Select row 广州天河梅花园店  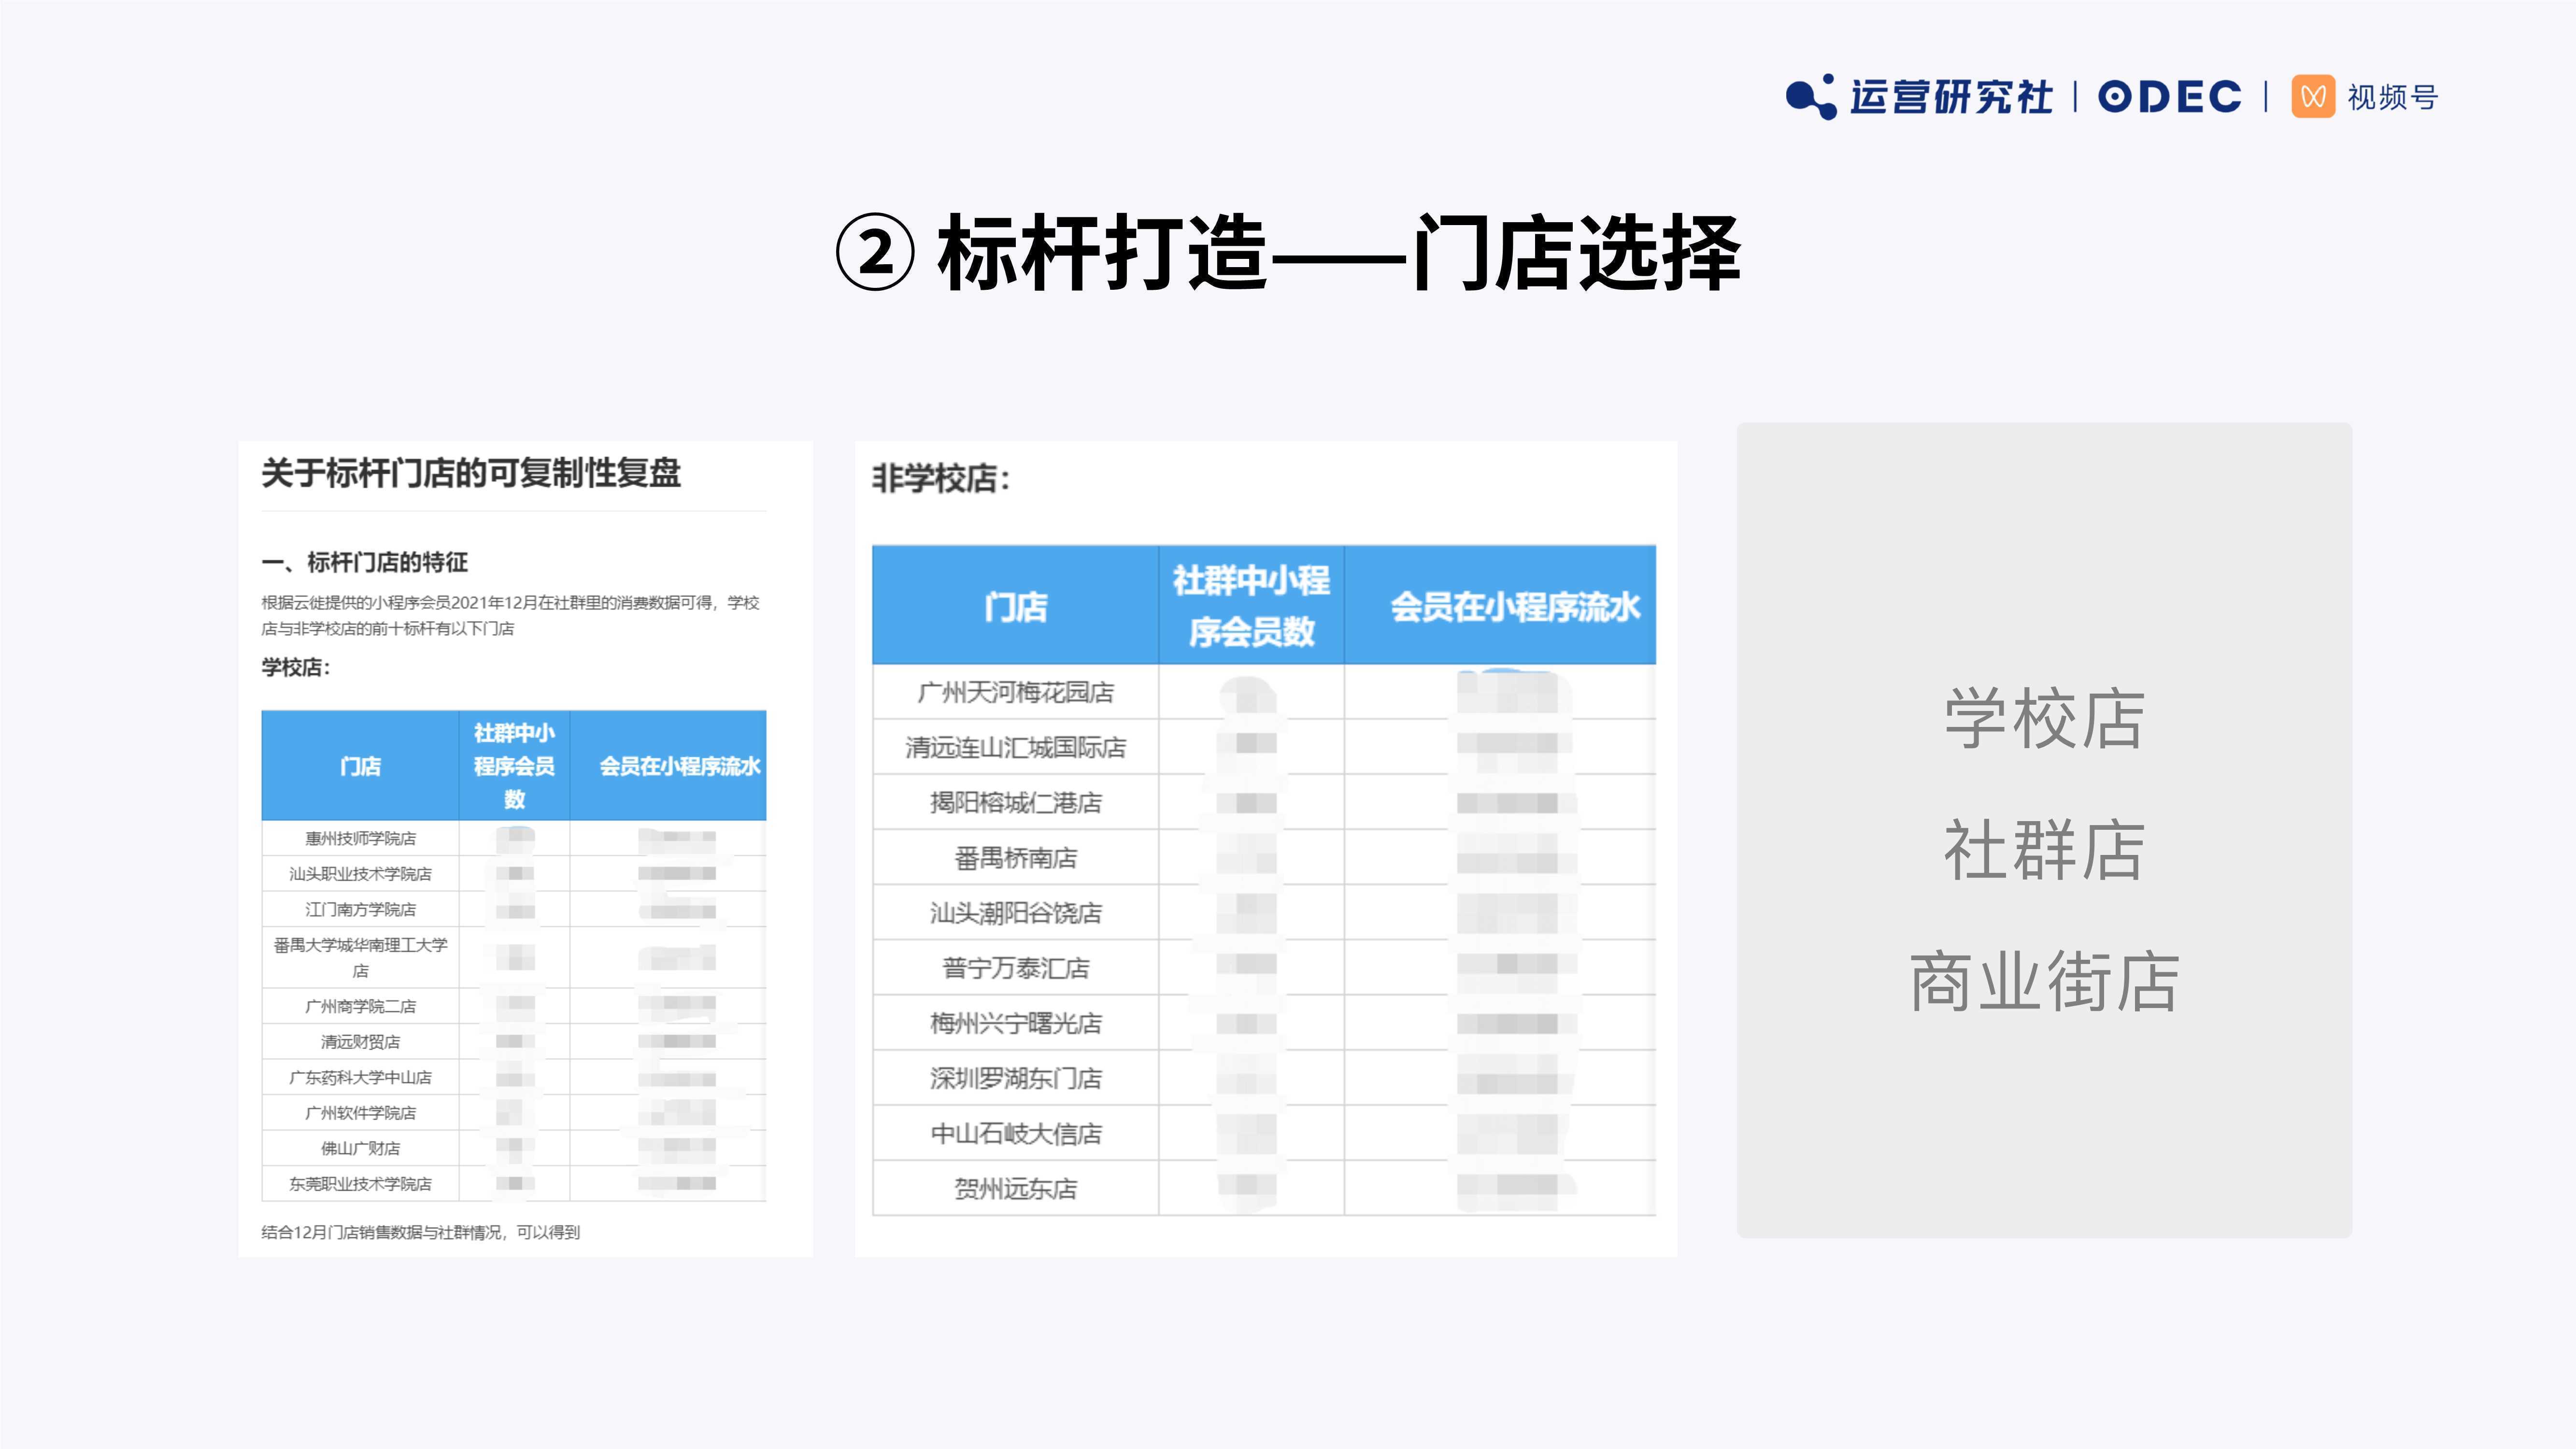(x=1264, y=692)
